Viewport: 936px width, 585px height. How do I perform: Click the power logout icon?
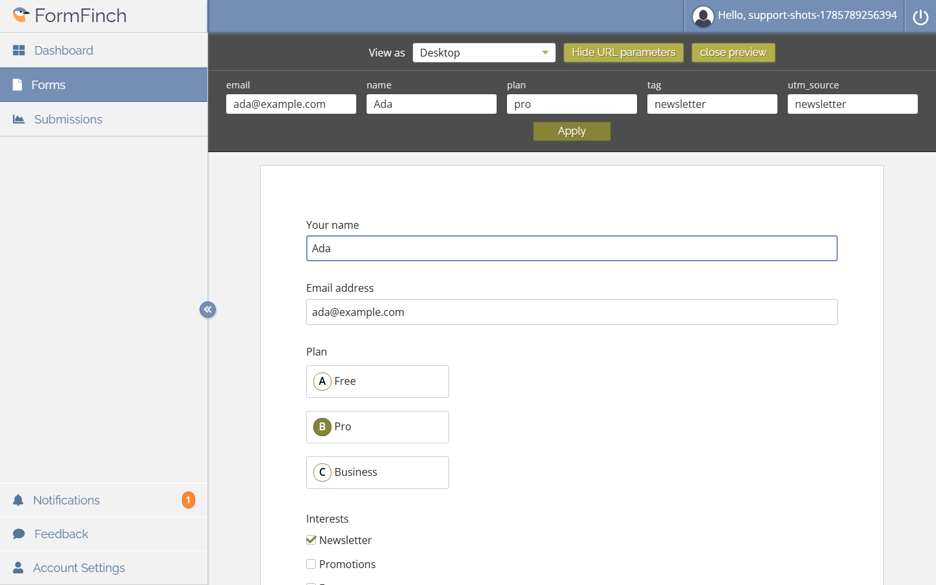pyautogui.click(x=920, y=16)
